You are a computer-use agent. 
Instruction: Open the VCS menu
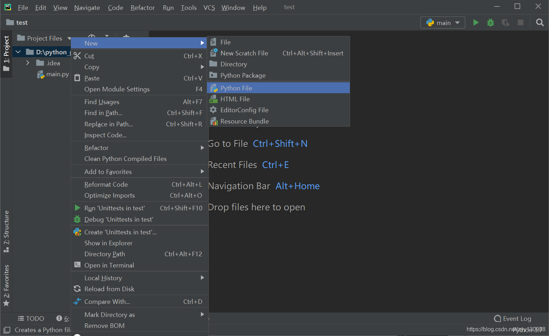(209, 7)
